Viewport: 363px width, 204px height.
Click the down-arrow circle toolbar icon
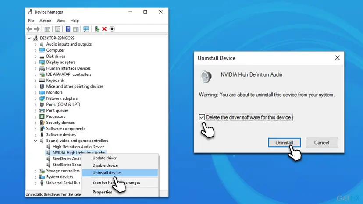tap(112, 29)
